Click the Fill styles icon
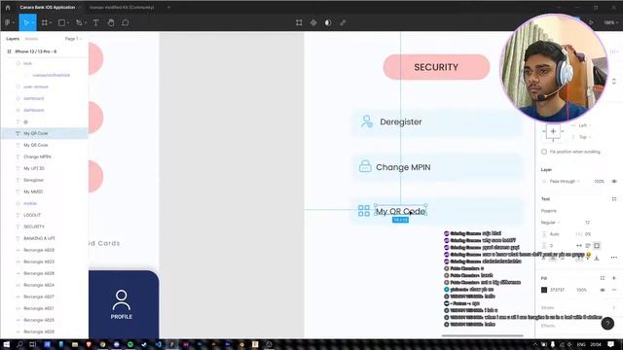The width and height of the screenshot is (623, 350). tap(603, 278)
